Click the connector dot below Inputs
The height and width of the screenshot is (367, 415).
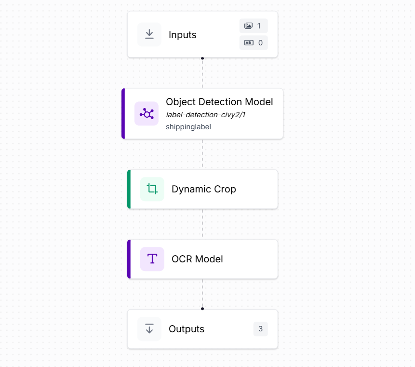tap(202, 58)
